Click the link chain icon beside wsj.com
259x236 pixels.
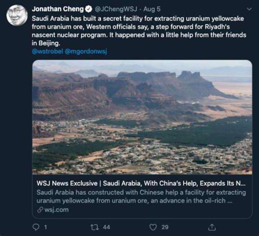tap(40, 210)
